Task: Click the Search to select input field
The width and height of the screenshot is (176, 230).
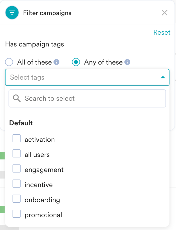Action: [93, 98]
